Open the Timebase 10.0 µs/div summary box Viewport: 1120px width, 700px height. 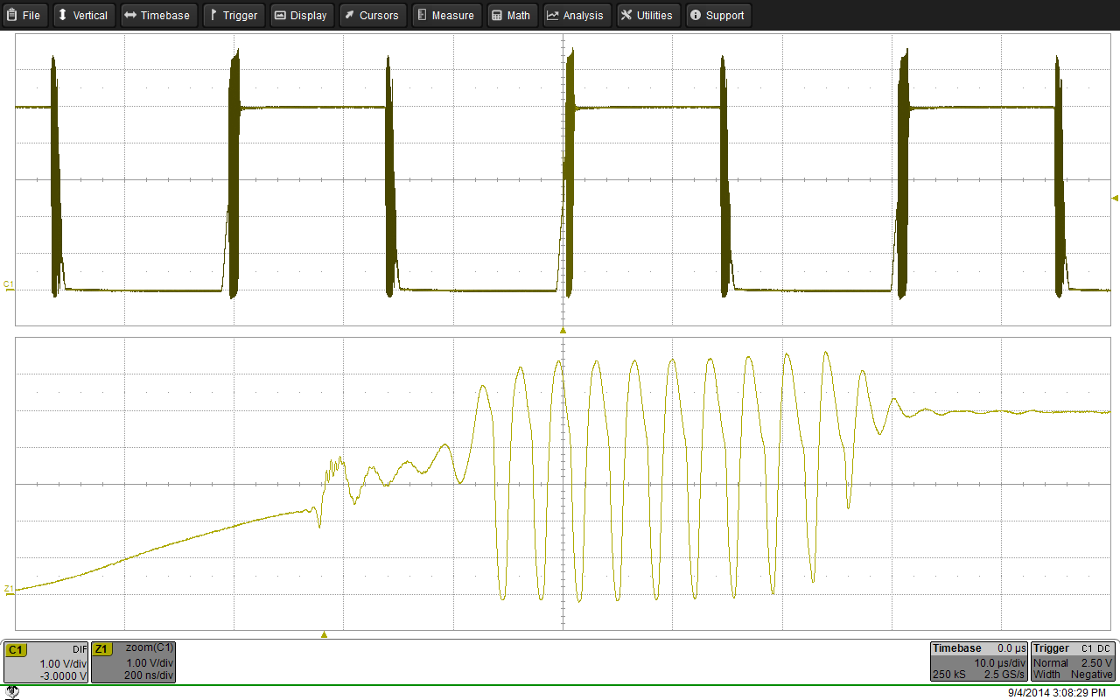977,661
